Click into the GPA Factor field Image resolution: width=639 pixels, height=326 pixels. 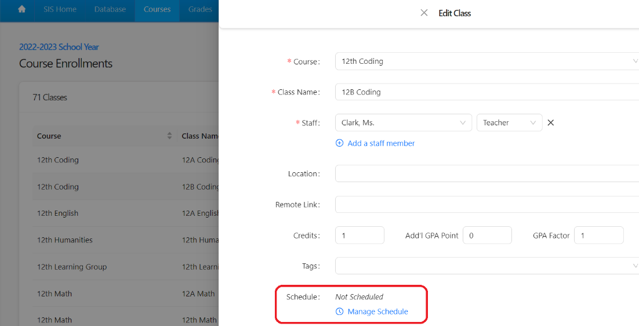click(x=598, y=235)
